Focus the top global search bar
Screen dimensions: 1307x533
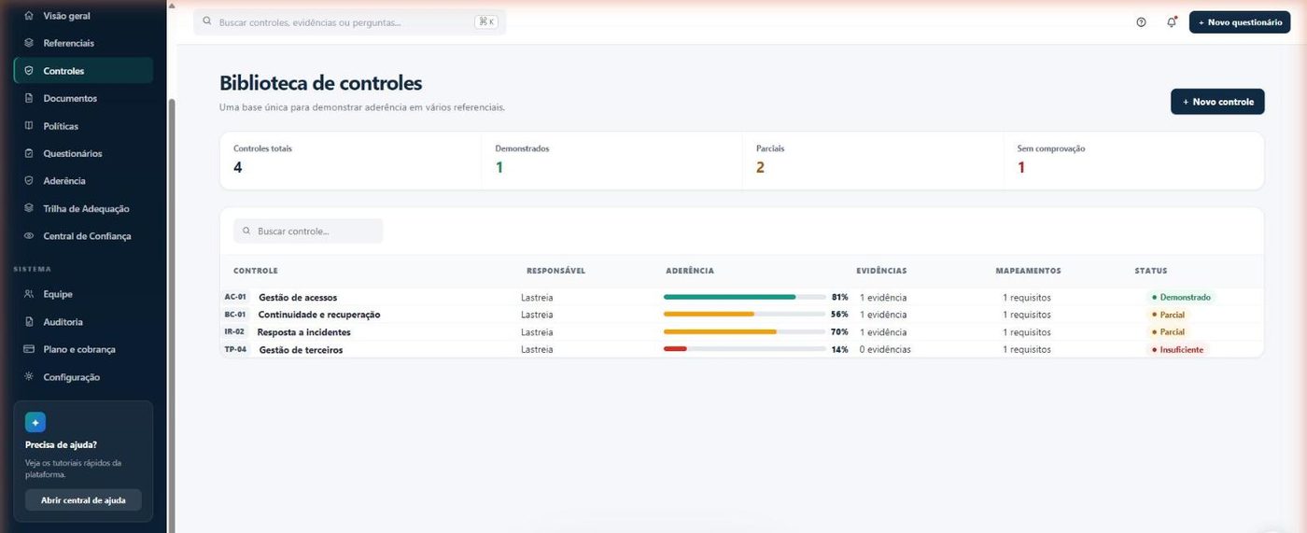[350, 22]
